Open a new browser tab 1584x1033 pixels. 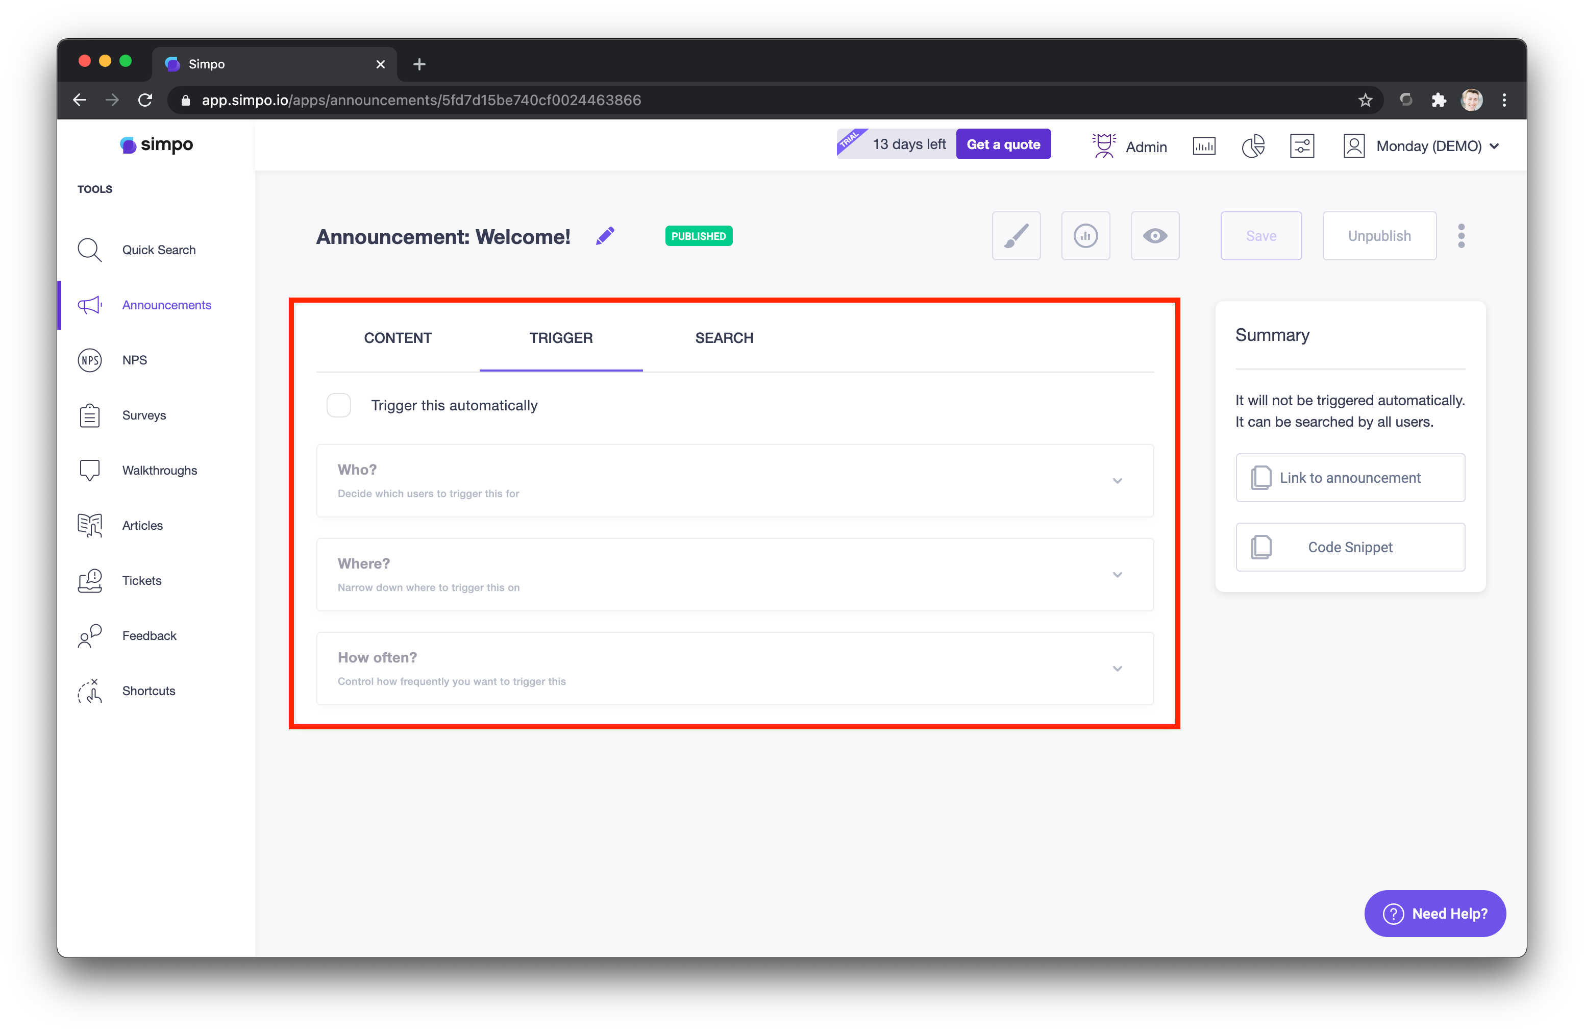coord(418,64)
